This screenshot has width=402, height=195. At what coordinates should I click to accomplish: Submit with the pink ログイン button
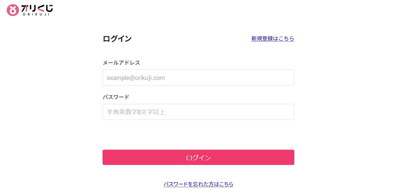[x=198, y=157]
